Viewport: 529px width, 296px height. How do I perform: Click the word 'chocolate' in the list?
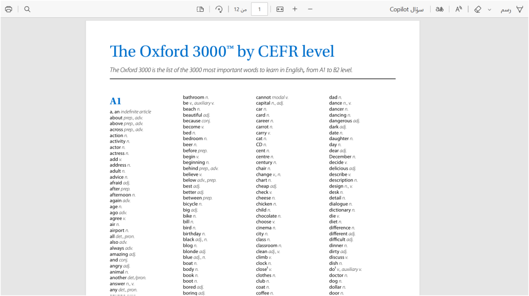(x=266, y=216)
